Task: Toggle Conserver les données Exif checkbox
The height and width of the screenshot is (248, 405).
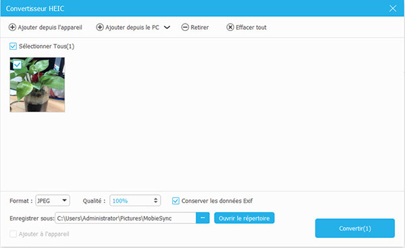Action: pyautogui.click(x=175, y=201)
